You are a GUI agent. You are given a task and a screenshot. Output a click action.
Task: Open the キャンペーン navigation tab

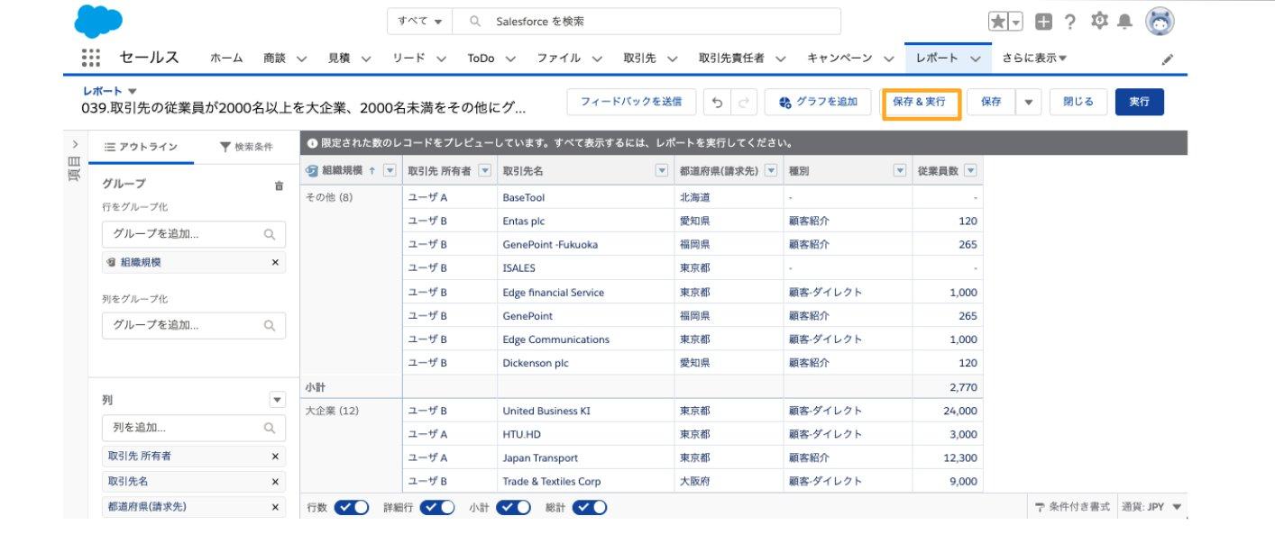[839, 58]
